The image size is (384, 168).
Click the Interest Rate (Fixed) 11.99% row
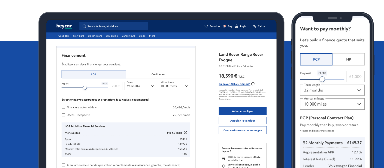pos(332,159)
